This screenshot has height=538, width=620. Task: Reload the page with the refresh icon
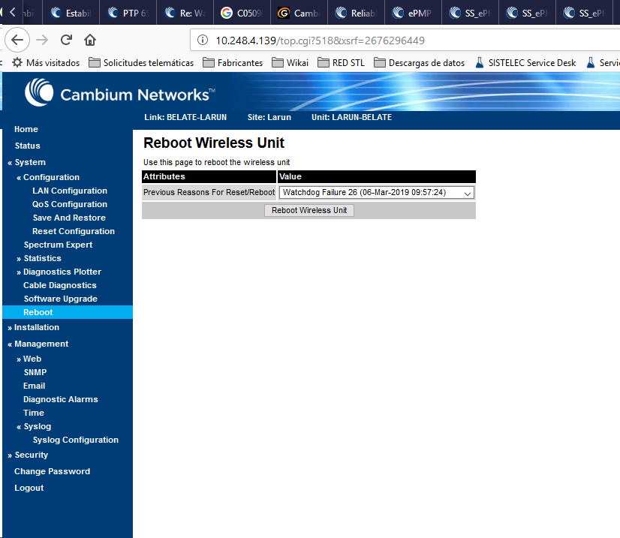(66, 40)
